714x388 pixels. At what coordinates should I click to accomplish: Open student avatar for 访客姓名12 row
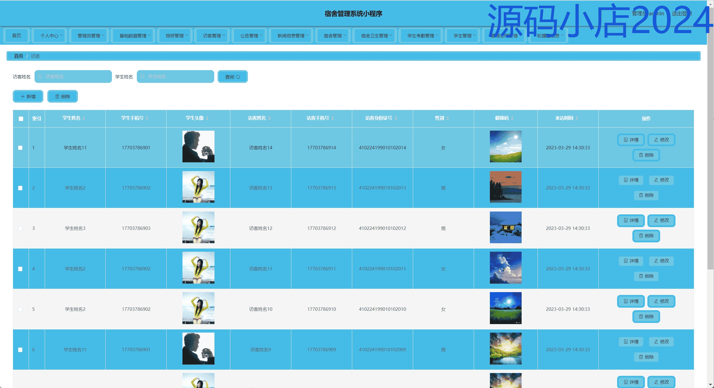(x=198, y=227)
